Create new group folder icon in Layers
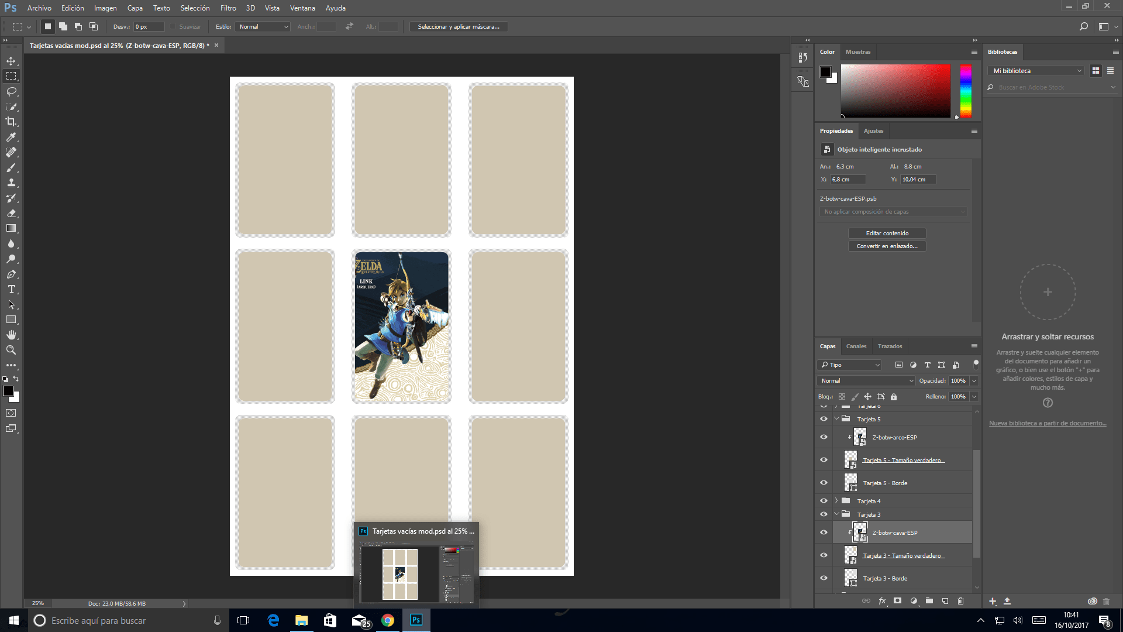 929,601
